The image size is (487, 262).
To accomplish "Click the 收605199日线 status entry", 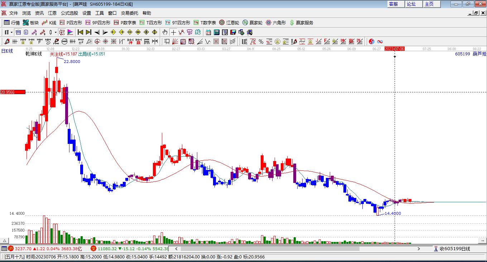I will pyautogui.click(x=452, y=249).
